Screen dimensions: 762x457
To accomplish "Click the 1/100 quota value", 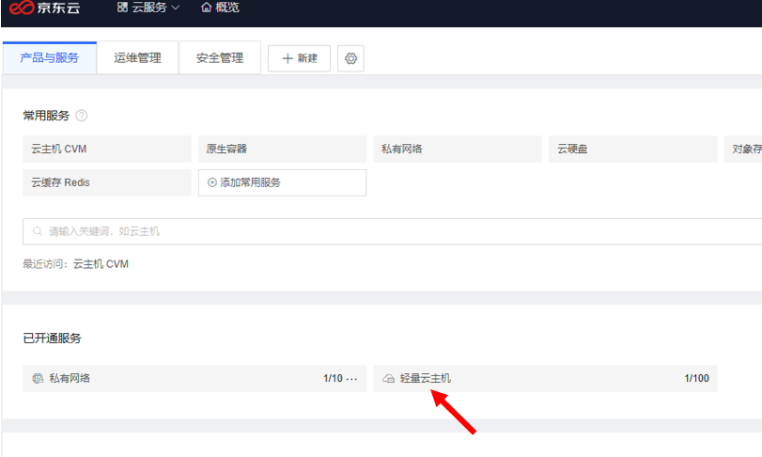I will [696, 378].
